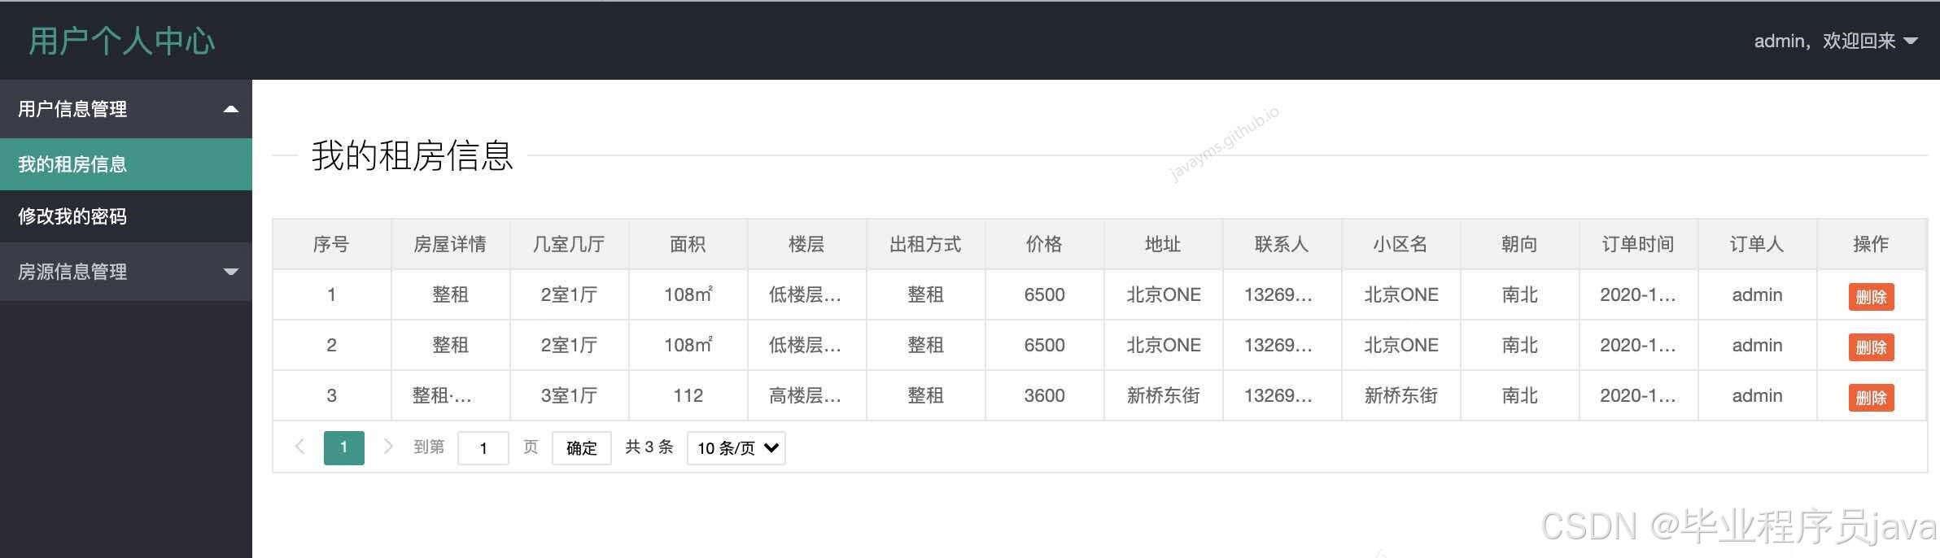The image size is (1940, 558).
Task: Click 北京ONE address in row 1
Action: coord(1163,294)
